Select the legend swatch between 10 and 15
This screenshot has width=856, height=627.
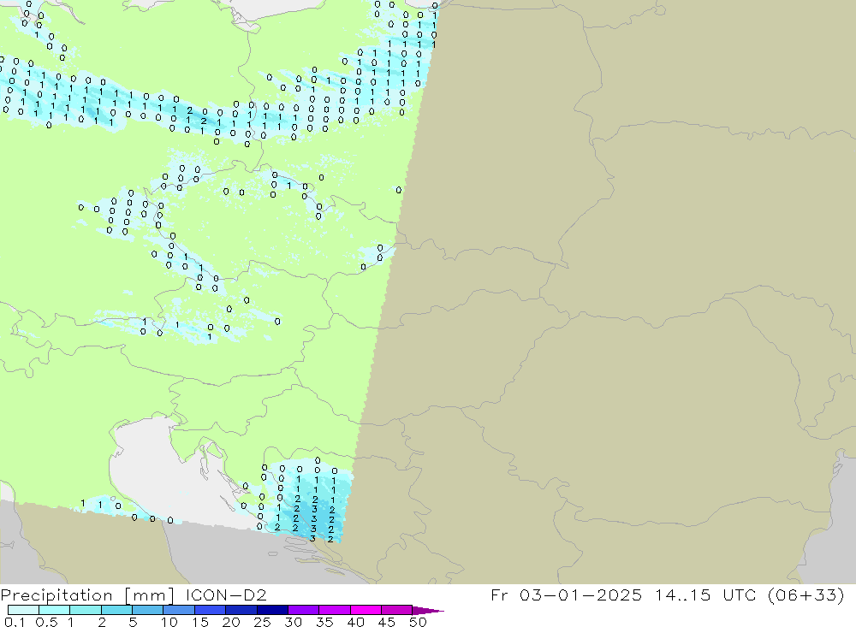179,610
